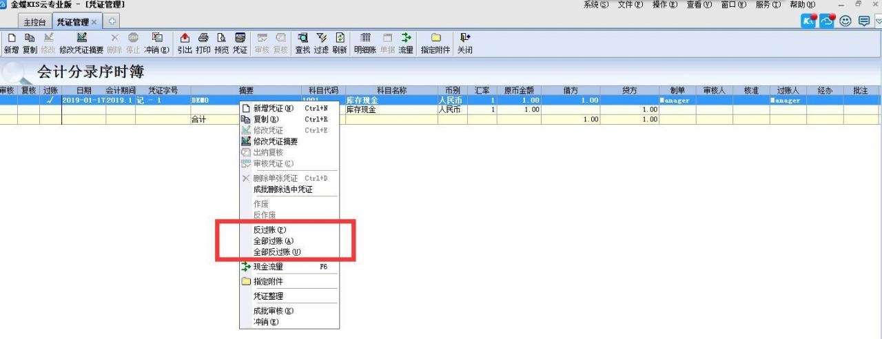Viewport: 882px width, 339px height.
Task: Open the 系统 menu
Action: pyautogui.click(x=595, y=5)
